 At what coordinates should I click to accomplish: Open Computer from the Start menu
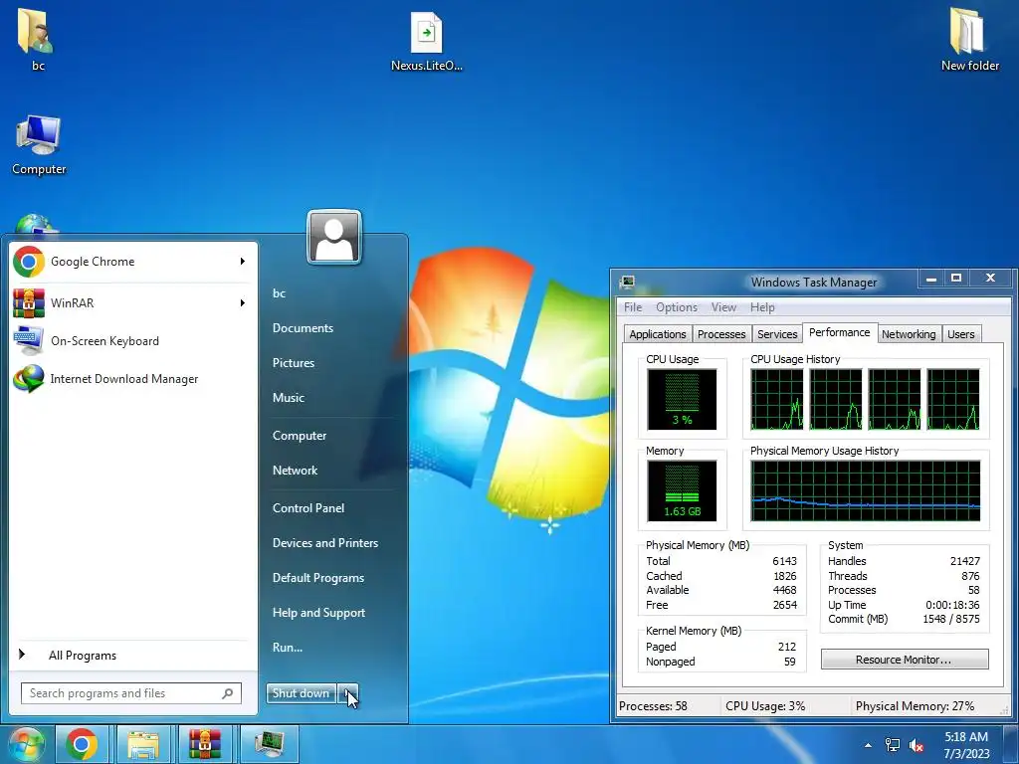click(x=300, y=436)
